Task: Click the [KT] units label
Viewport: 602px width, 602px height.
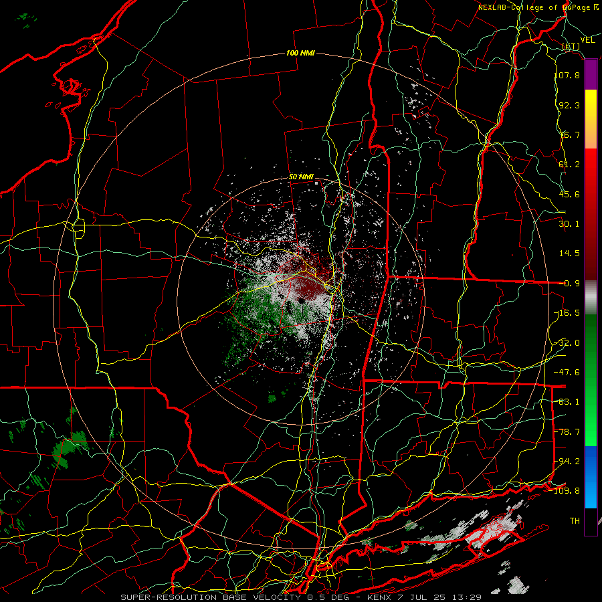Action: pos(571,47)
